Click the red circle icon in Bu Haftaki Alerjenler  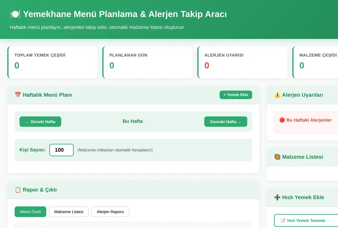coord(282,120)
